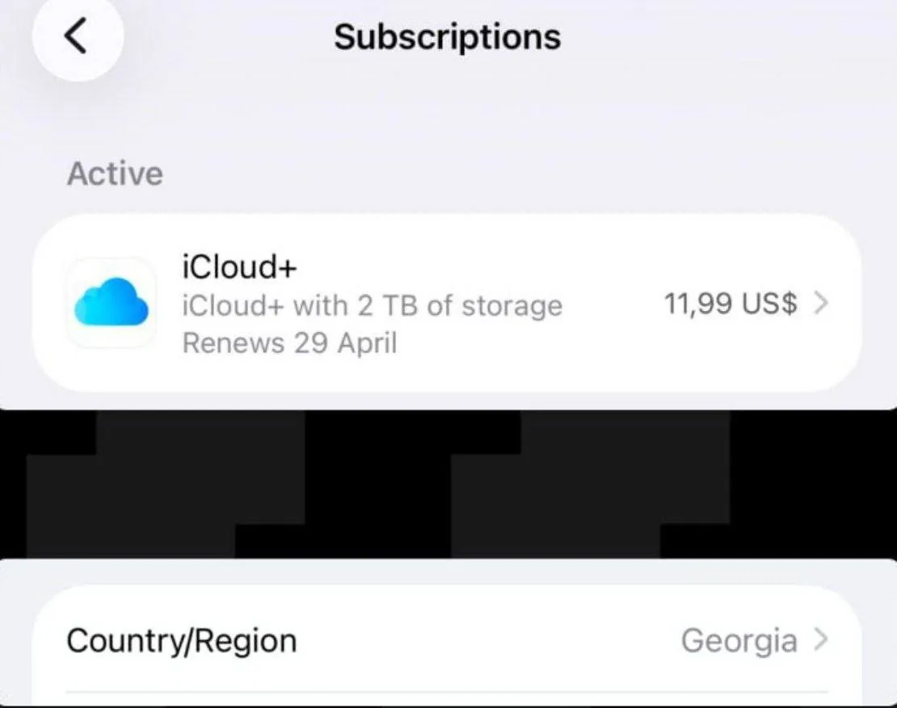Tap iCloud+ with 2 TB of storage
Viewport: 897px width, 708px height.
click(372, 305)
